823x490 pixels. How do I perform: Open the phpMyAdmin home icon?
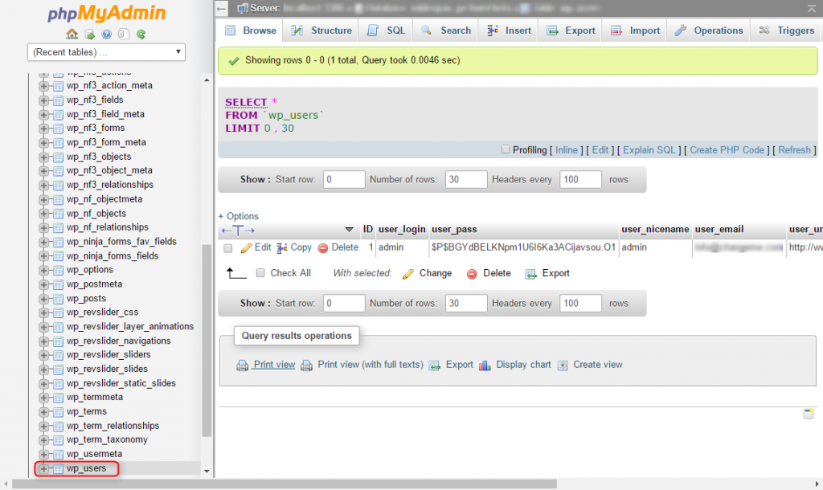[72, 34]
